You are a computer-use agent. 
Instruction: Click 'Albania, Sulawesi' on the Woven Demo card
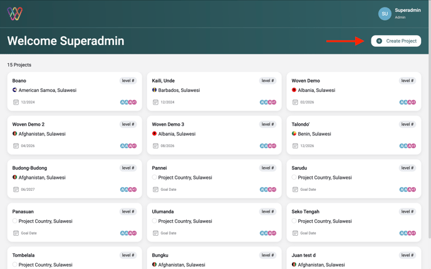(316, 90)
